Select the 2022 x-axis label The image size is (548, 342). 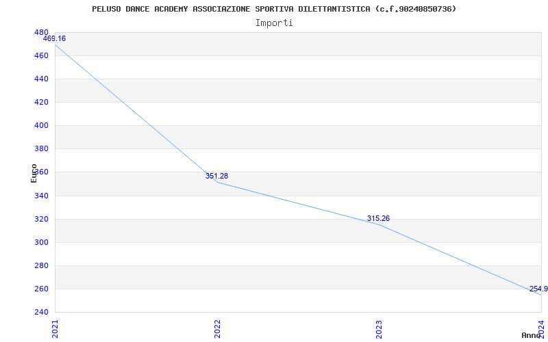(217, 329)
